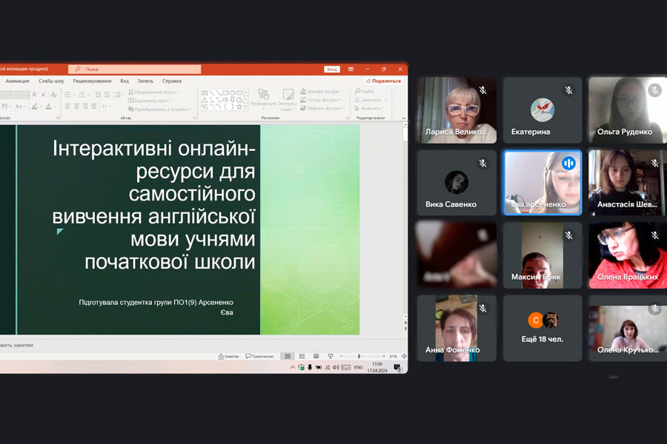This screenshot has height=444, width=667.
Task: Apply the text highlight color pen
Action: [34, 107]
